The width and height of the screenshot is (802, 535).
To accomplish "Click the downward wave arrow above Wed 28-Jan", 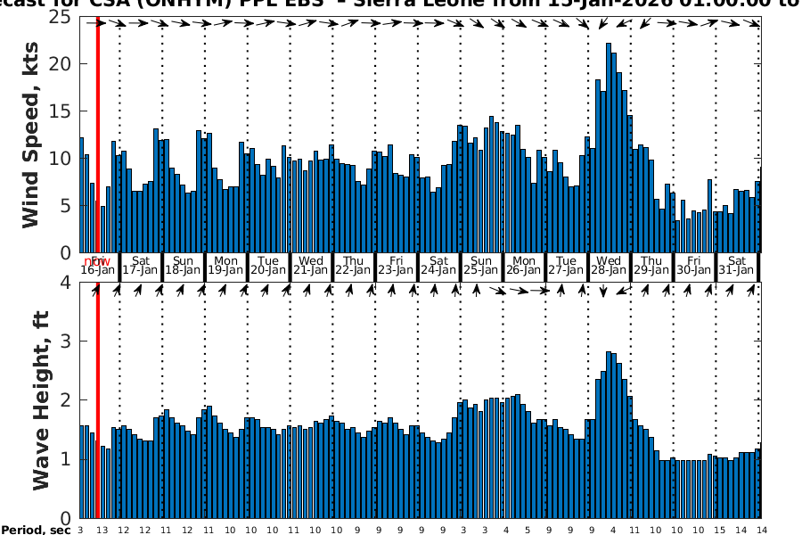I will 603,292.
